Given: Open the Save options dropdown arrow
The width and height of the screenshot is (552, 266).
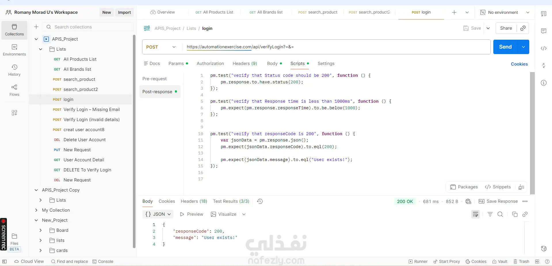Looking at the screenshot, I should click(x=488, y=28).
